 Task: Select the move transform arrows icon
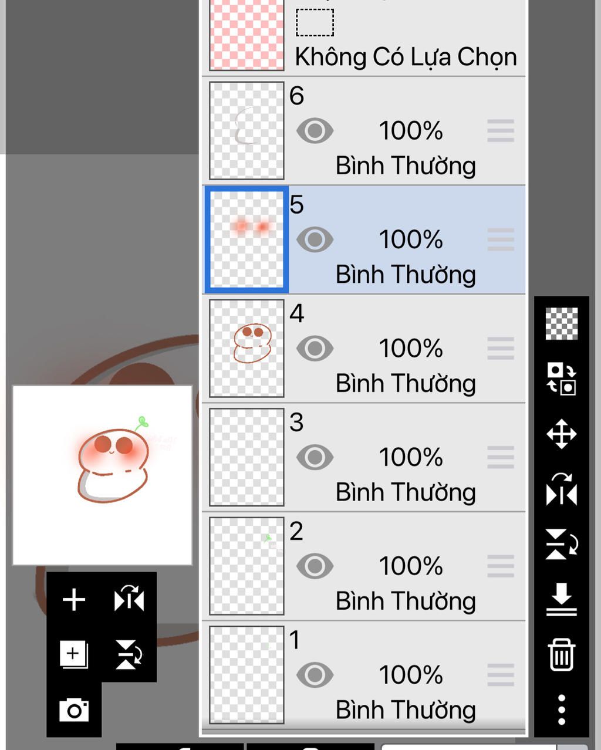coord(562,434)
